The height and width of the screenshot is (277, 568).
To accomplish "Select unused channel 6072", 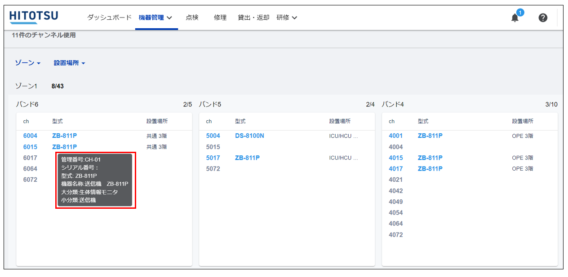I will pyautogui.click(x=30, y=180).
